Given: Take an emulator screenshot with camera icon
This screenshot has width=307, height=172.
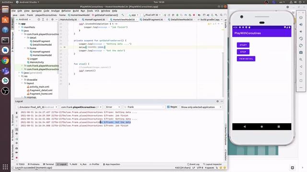Looking at the screenshot, I should [301, 53].
